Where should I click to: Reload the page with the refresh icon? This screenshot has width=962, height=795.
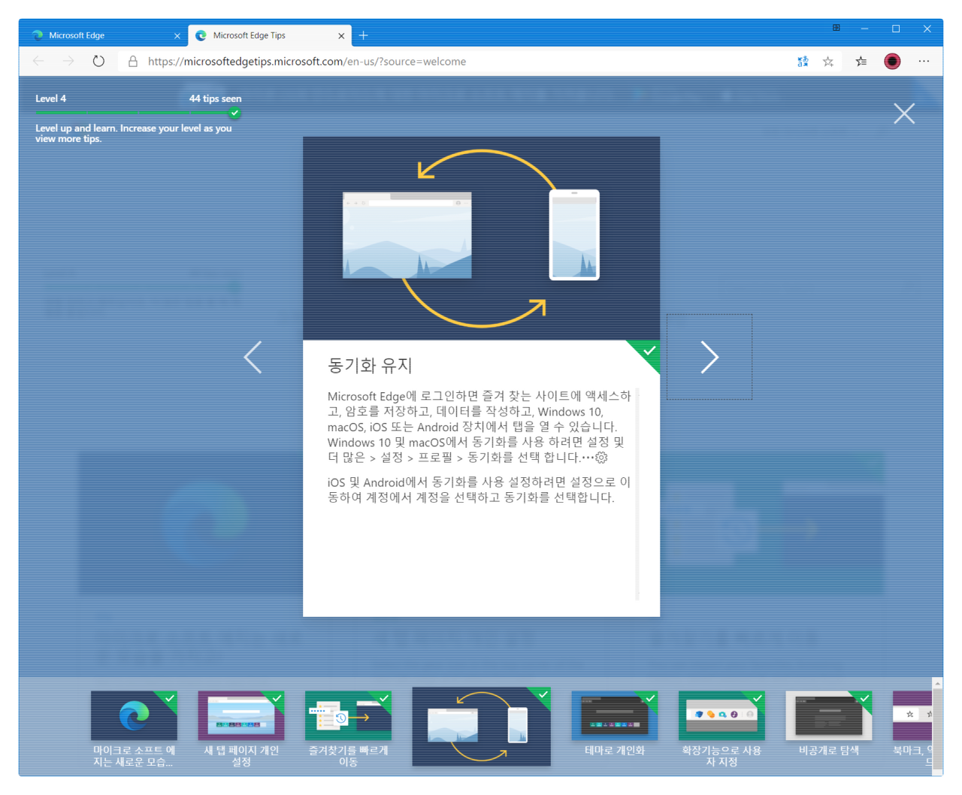[x=98, y=62]
